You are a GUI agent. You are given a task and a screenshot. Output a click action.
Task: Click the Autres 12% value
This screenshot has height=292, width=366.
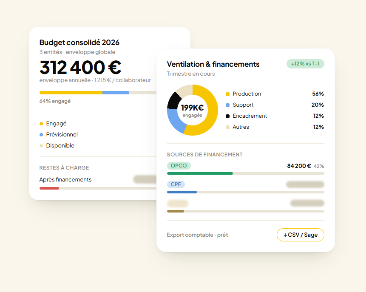[x=318, y=127]
